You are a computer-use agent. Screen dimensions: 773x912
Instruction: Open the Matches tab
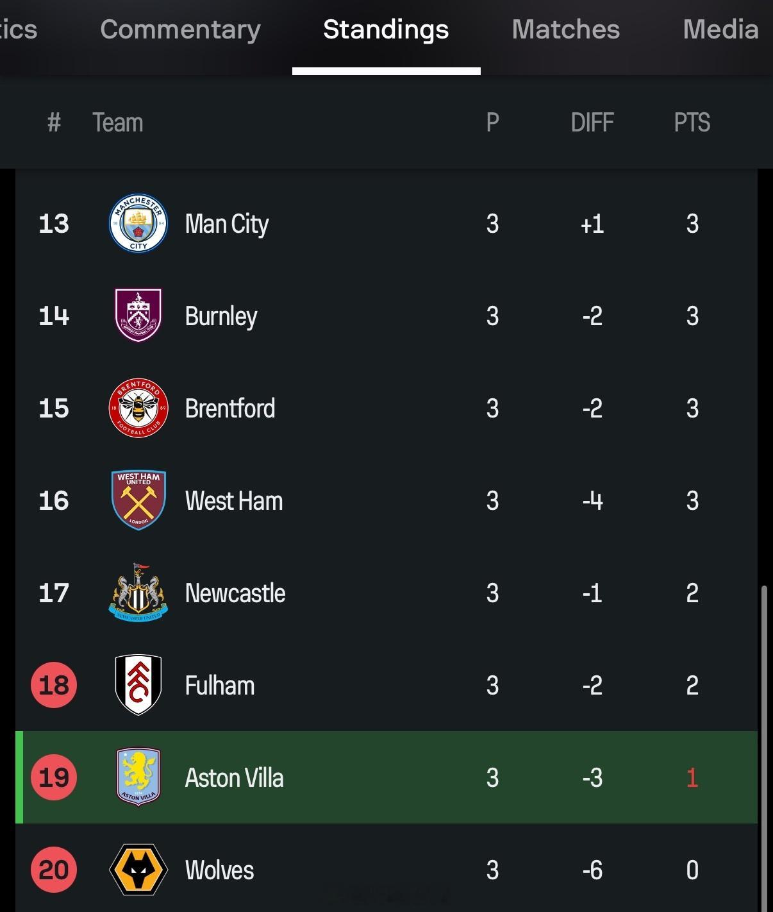pyautogui.click(x=566, y=30)
